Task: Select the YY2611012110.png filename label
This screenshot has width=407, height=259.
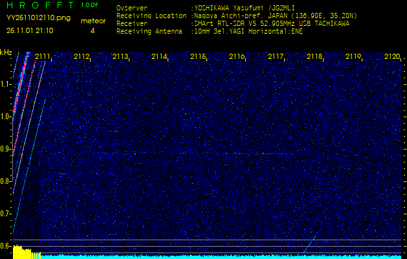Action: pos(34,18)
